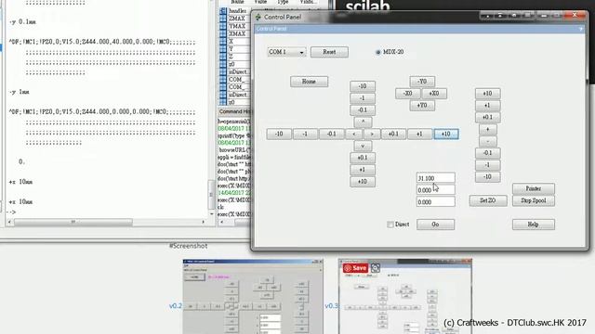Click +0.1 in the horizontal X jog row
Image resolution: width=595 pixels, height=334 pixels.
click(393, 134)
